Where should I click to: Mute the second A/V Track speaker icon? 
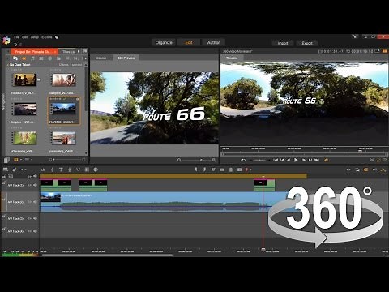coord(35,202)
